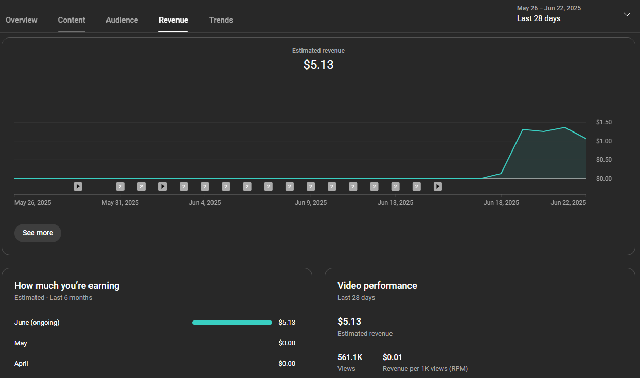The width and height of the screenshot is (640, 378).
Task: Select the $5.13 Estimated revenue chart header
Action: [x=318, y=60]
